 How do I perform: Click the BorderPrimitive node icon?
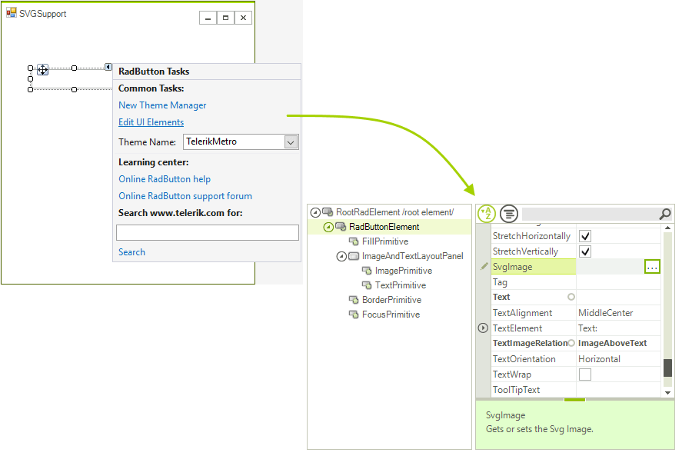[x=354, y=300]
